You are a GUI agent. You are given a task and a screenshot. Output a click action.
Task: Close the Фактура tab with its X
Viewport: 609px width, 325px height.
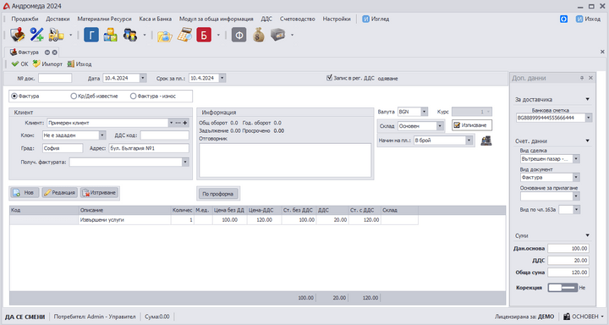[55, 52]
